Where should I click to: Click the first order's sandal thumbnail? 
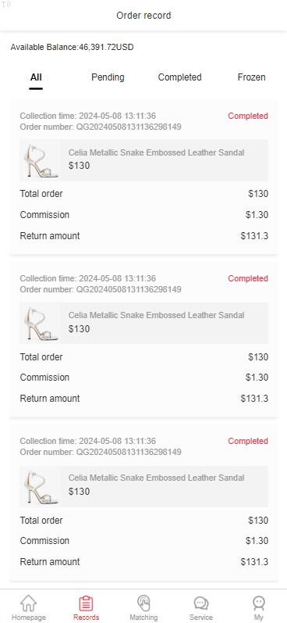41,160
